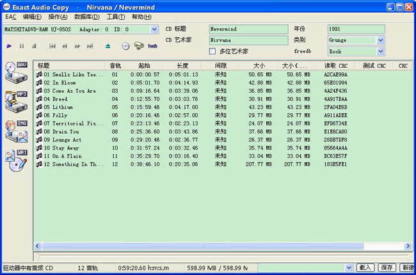
Task: Click the 新建 button
Action: pyautogui.click(x=408, y=268)
